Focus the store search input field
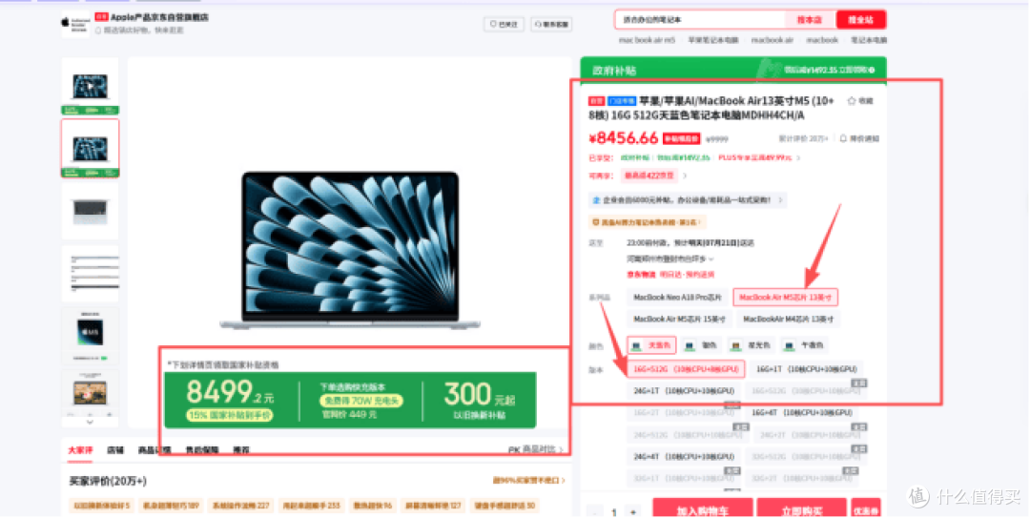This screenshot has width=1030, height=518. click(x=701, y=20)
